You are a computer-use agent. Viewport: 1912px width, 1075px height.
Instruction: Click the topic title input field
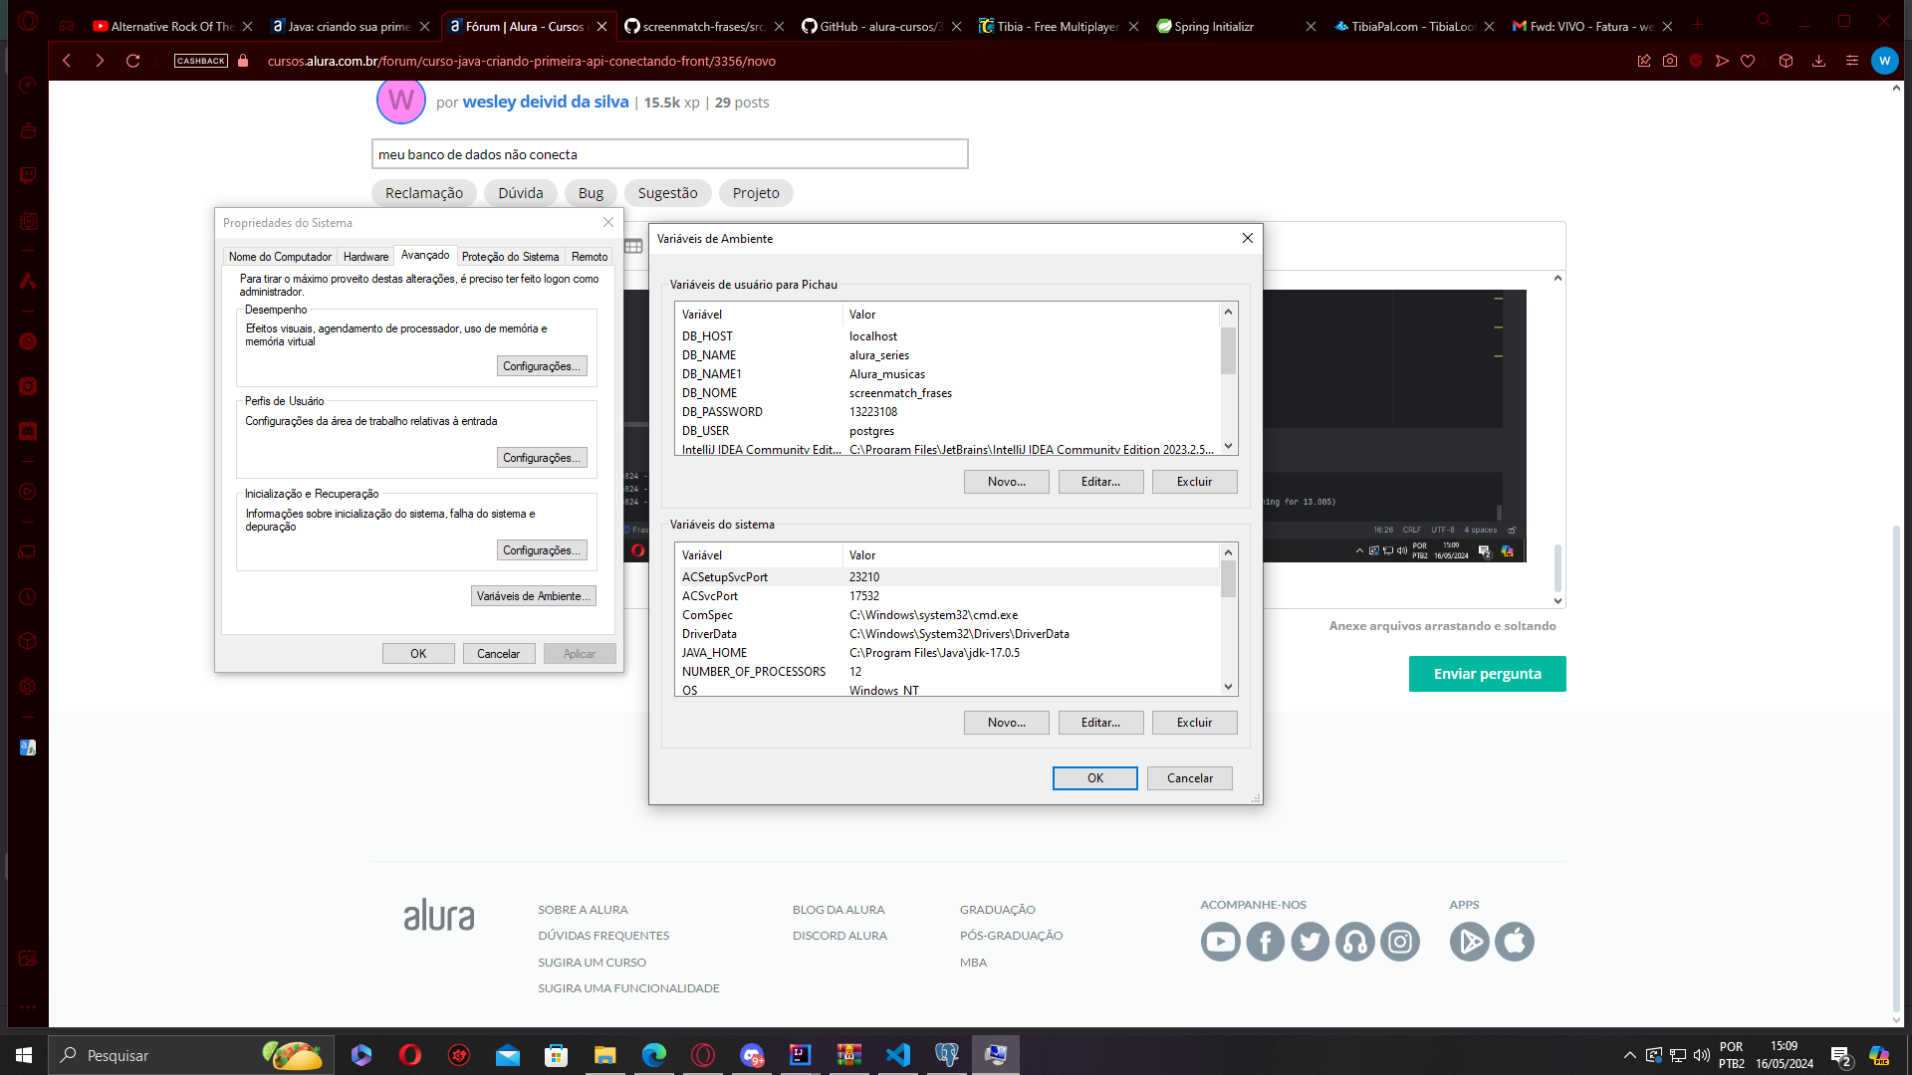click(x=669, y=154)
